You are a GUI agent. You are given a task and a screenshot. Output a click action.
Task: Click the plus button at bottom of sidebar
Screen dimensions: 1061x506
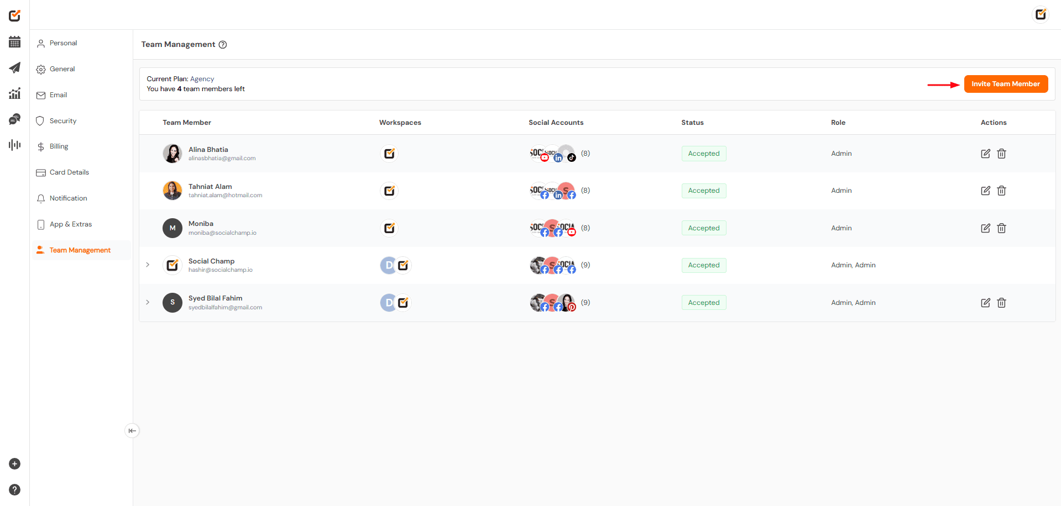(14, 464)
